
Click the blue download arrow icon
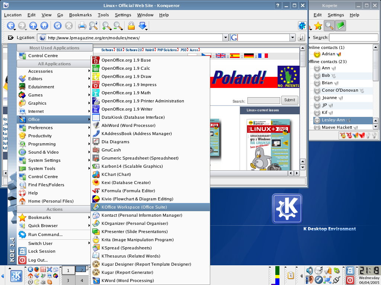pyautogui.click(x=143, y=26)
